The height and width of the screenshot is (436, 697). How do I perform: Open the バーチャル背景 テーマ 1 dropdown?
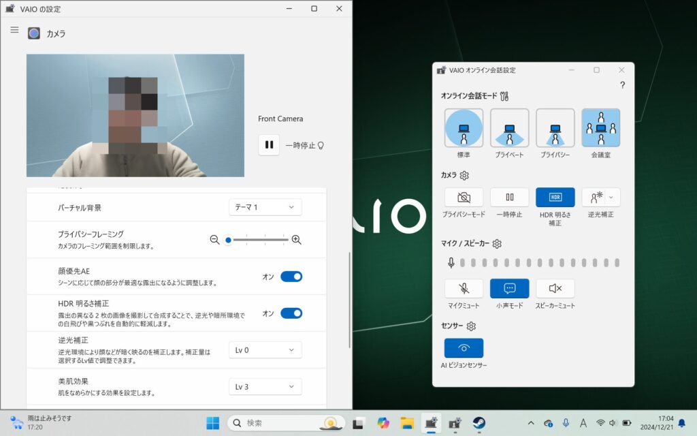[265, 207]
